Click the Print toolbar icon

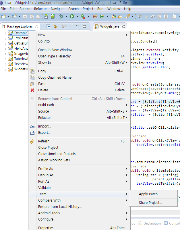38,16
